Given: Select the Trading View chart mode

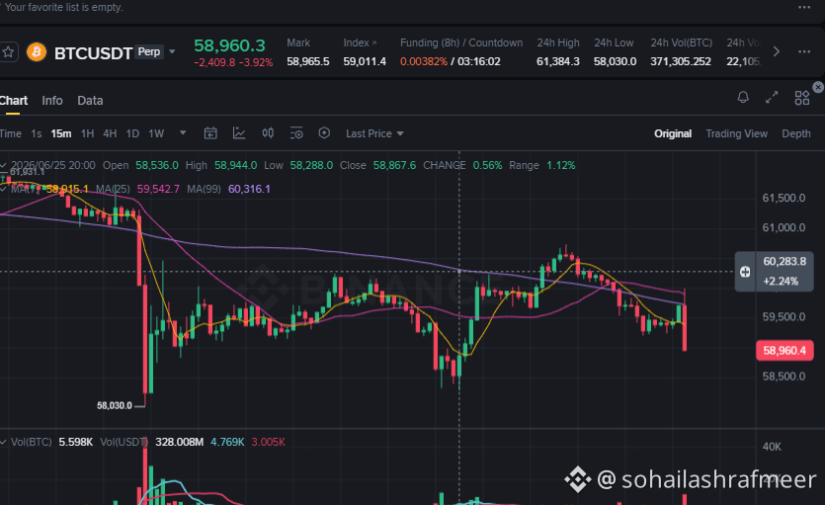Looking at the screenshot, I should tap(736, 133).
